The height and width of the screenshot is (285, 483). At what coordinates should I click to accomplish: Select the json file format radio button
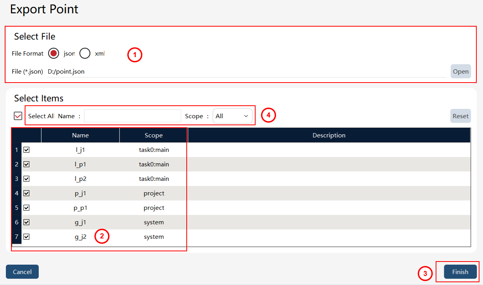(54, 54)
